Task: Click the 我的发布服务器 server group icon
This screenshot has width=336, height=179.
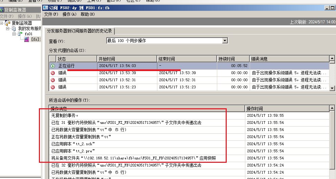Action: 14,28
